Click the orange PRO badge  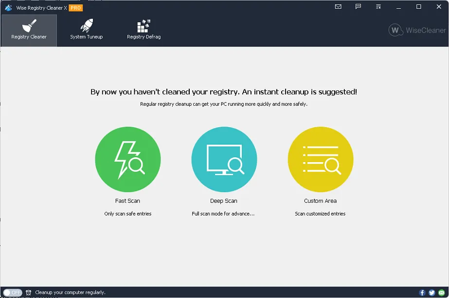coord(75,8)
